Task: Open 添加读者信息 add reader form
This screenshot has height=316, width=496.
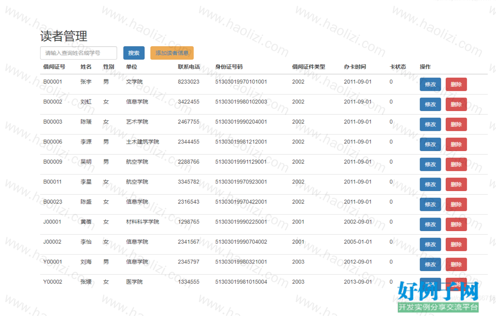Action: (172, 53)
